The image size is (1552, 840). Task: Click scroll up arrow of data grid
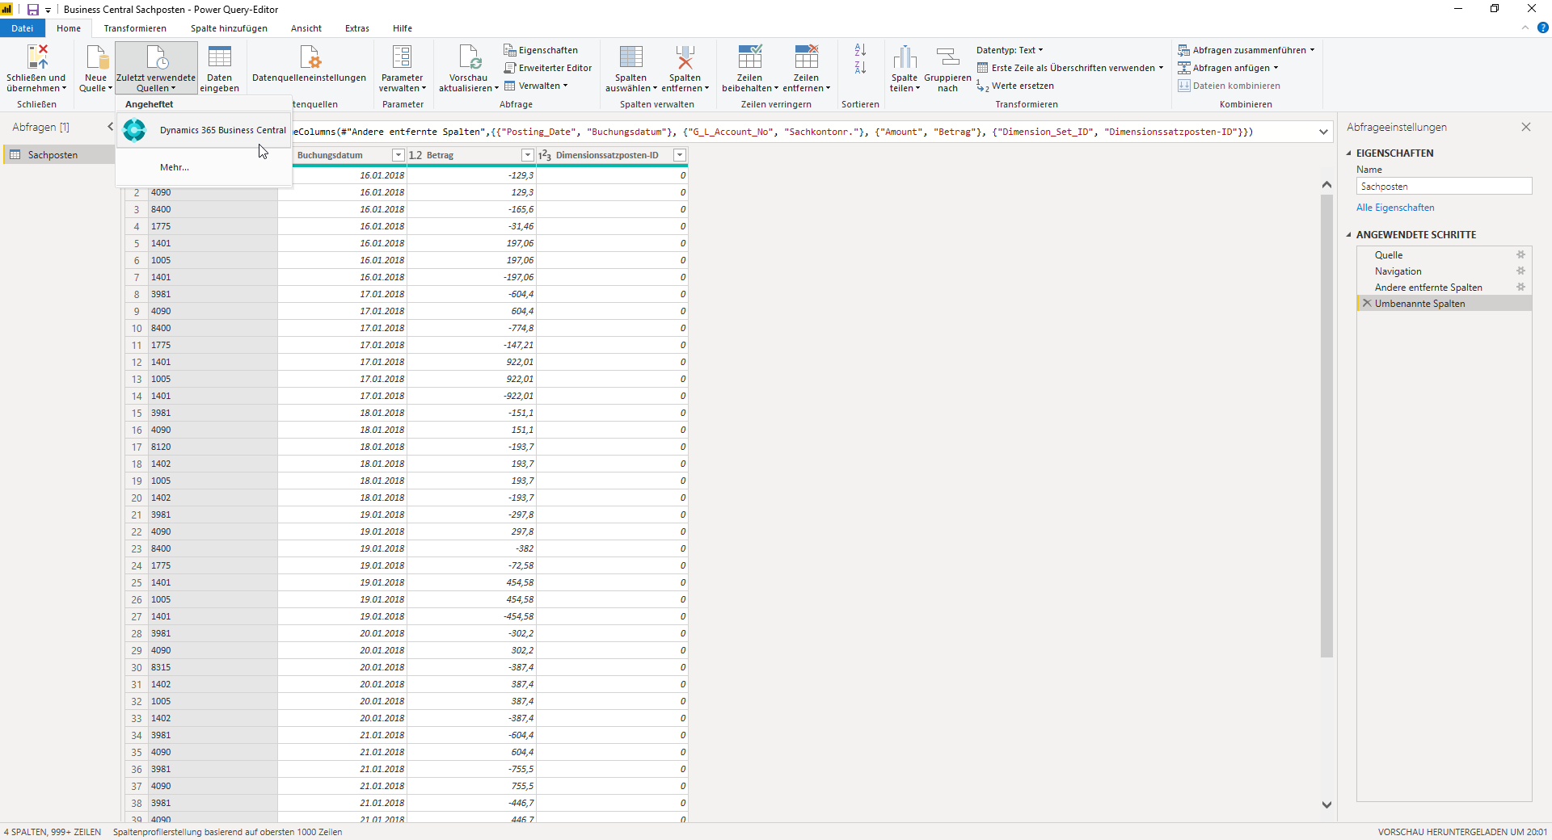pyautogui.click(x=1326, y=185)
